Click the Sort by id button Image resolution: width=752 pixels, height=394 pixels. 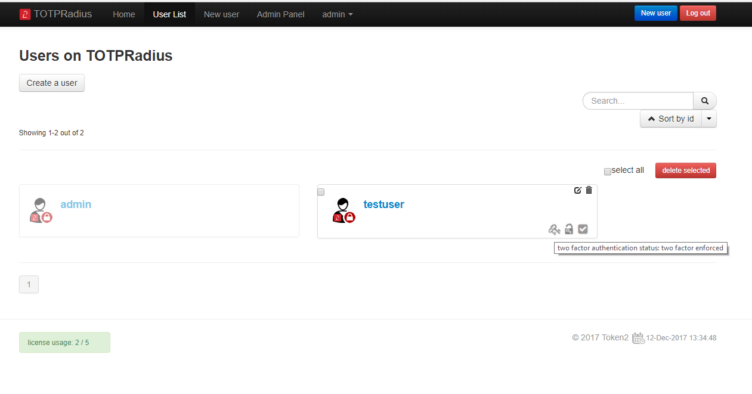point(671,119)
